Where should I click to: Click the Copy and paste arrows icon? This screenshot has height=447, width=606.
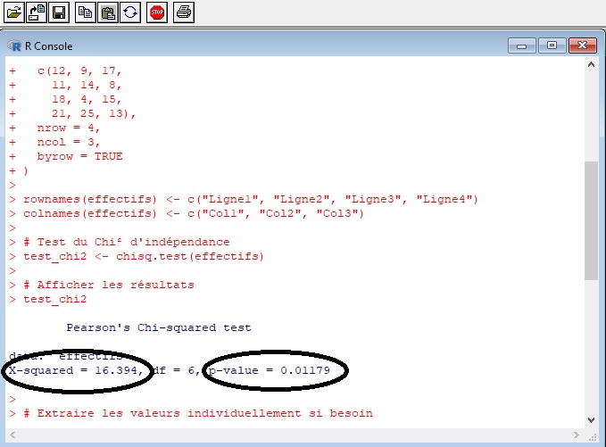[129, 12]
